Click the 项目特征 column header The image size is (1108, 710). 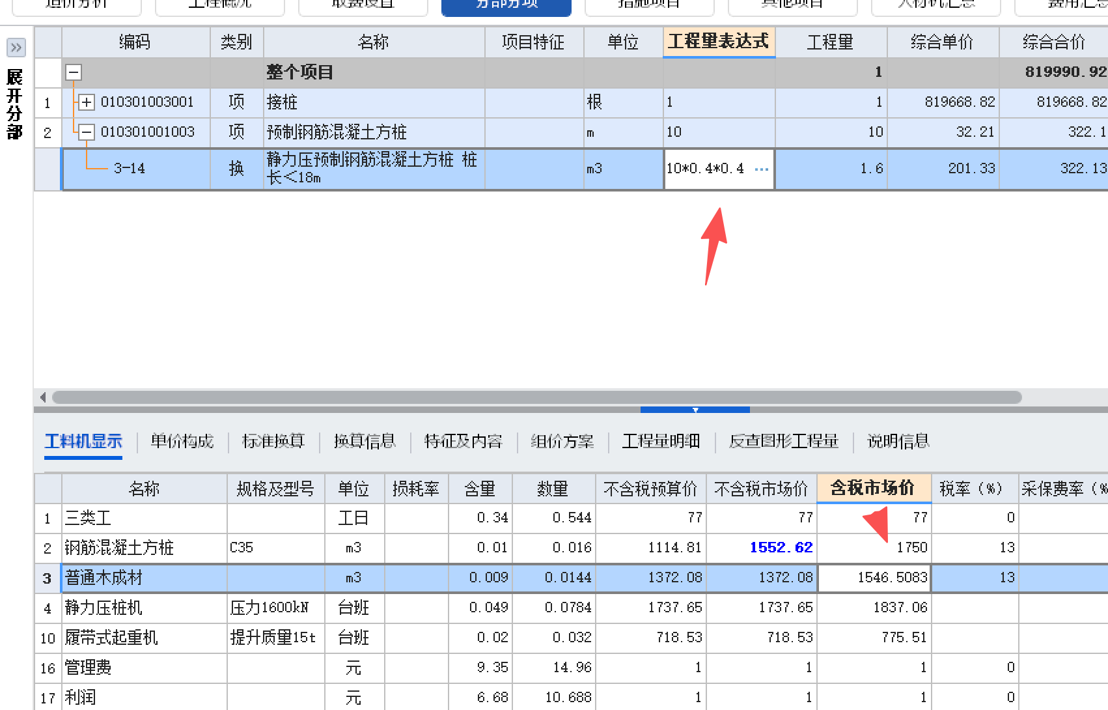(534, 42)
